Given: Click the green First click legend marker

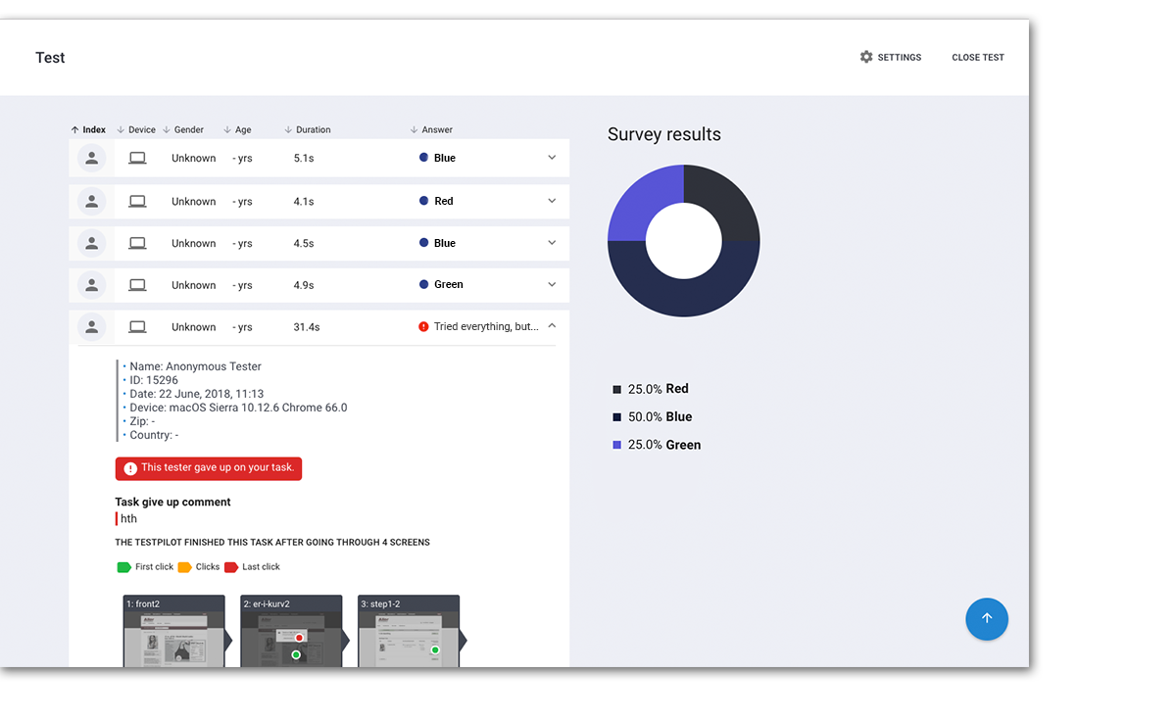Looking at the screenshot, I should tap(123, 567).
